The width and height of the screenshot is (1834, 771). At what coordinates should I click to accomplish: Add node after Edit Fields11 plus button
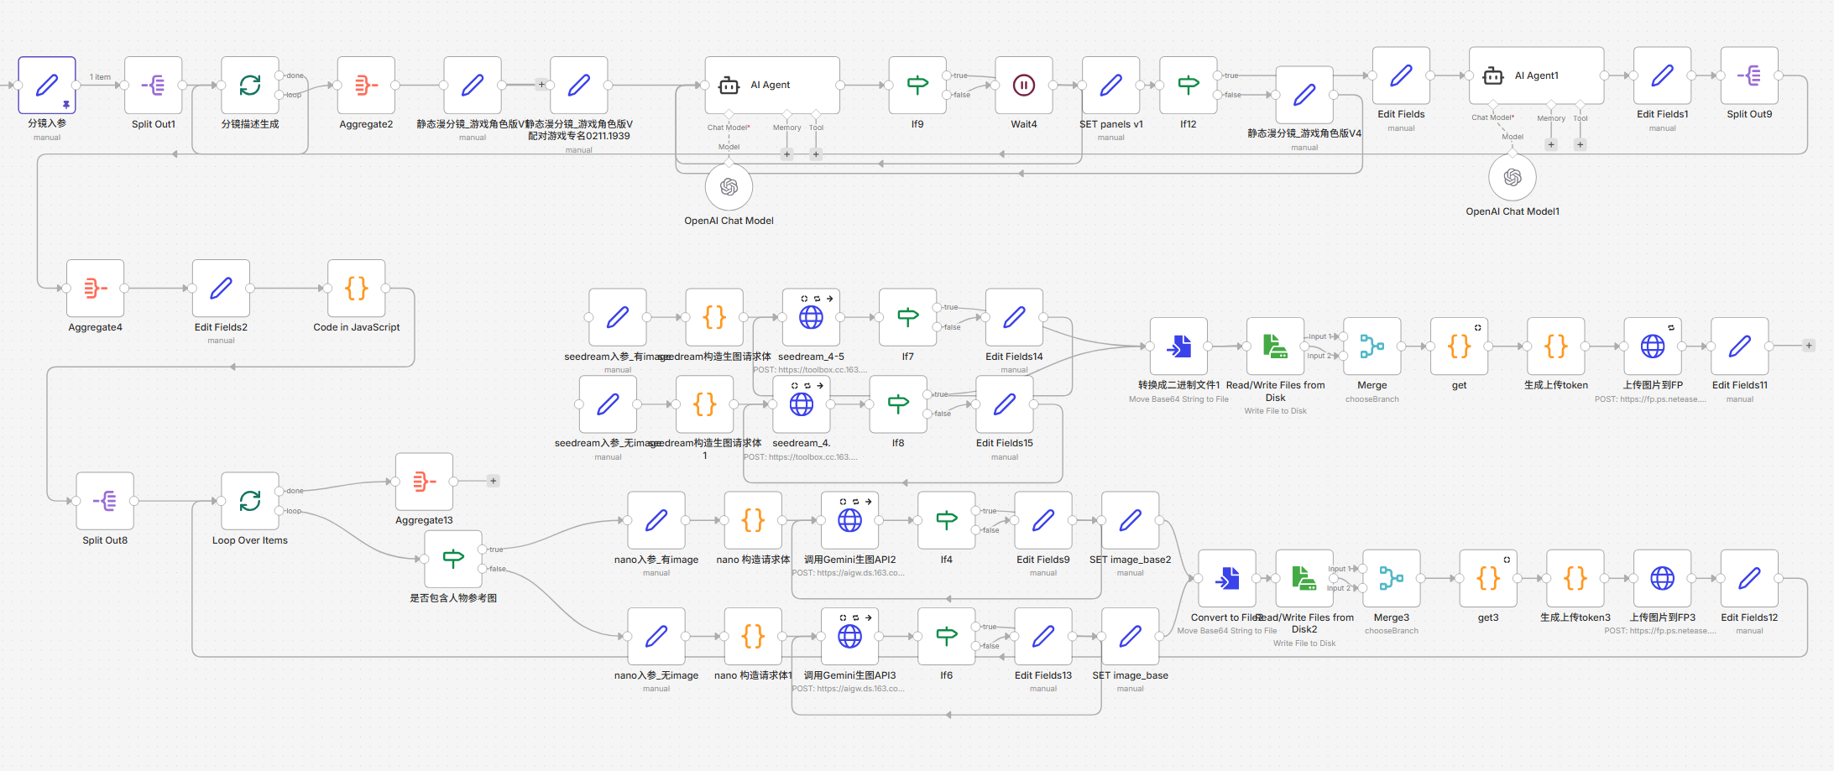point(1809,346)
